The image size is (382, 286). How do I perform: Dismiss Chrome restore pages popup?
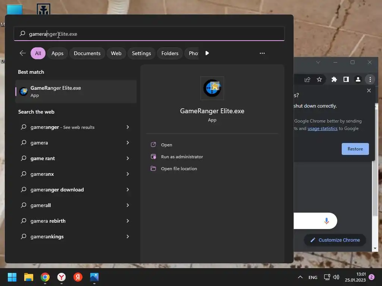pyautogui.click(x=369, y=90)
